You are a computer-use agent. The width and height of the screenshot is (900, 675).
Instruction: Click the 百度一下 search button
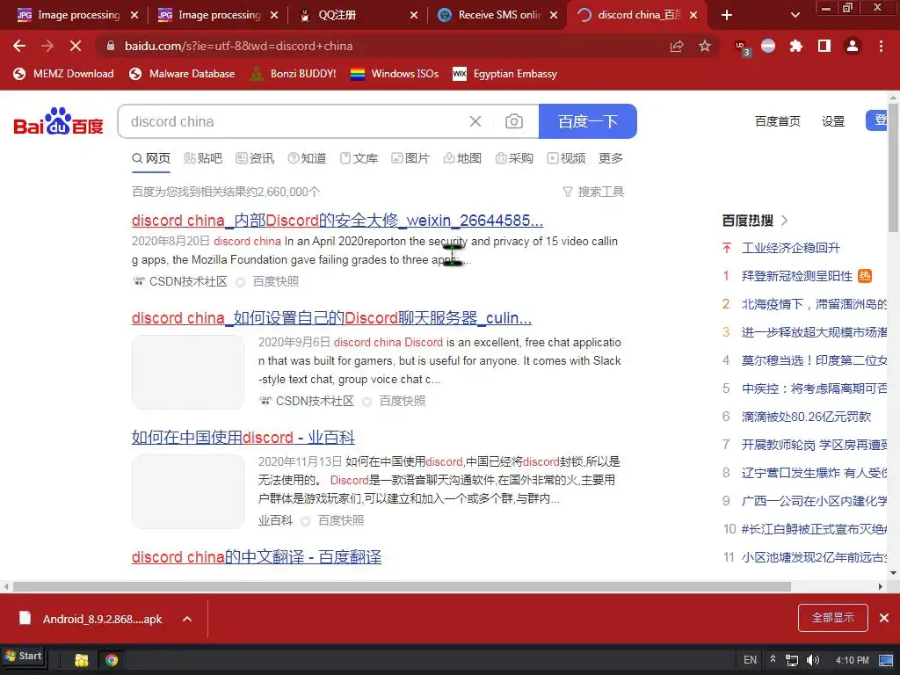tap(588, 121)
